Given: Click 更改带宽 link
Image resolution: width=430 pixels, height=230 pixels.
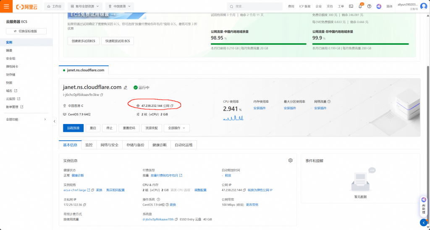Looking at the screenshot, I should point(252,204).
